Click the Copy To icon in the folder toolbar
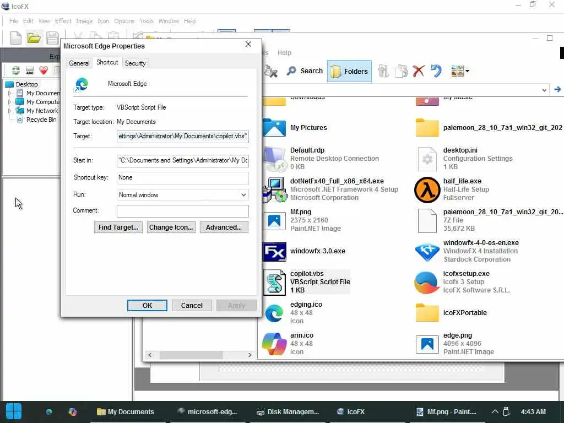 tap(401, 71)
